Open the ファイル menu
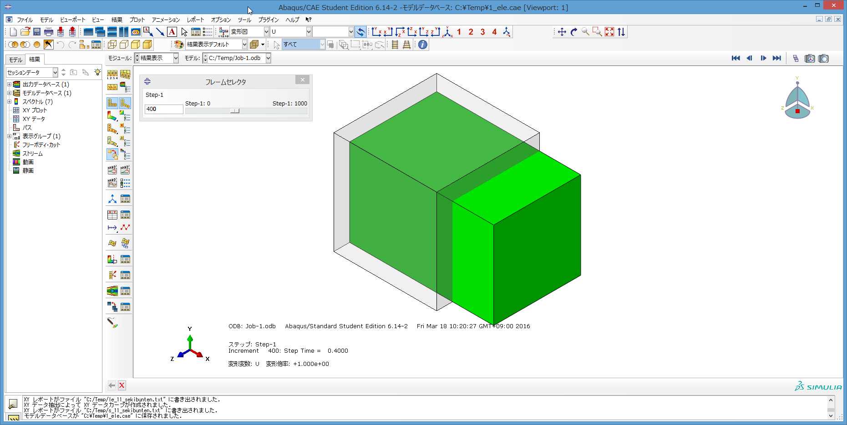Viewport: 847px width, 425px height. (x=25, y=20)
